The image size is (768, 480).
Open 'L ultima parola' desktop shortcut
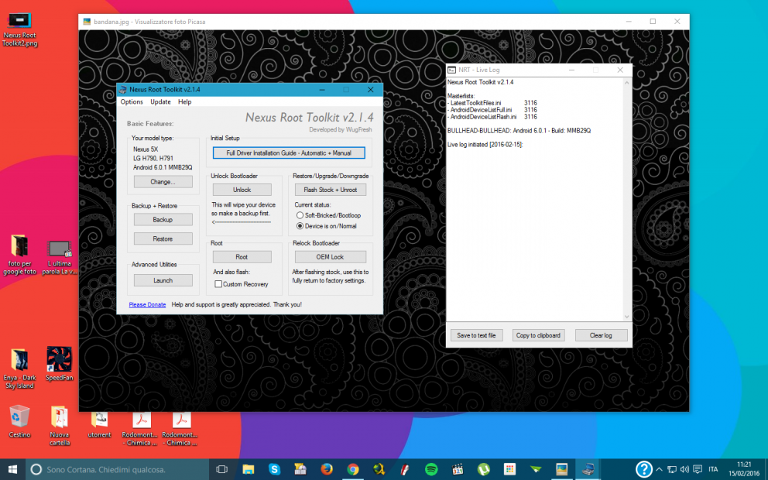pos(60,257)
